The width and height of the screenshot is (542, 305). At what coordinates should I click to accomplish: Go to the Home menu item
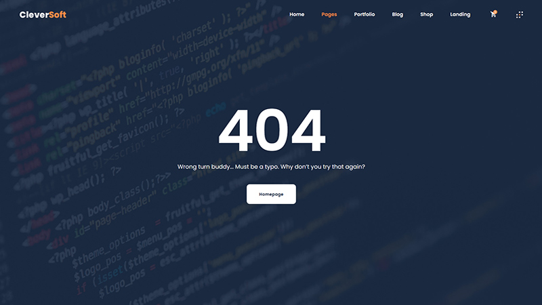(x=297, y=14)
